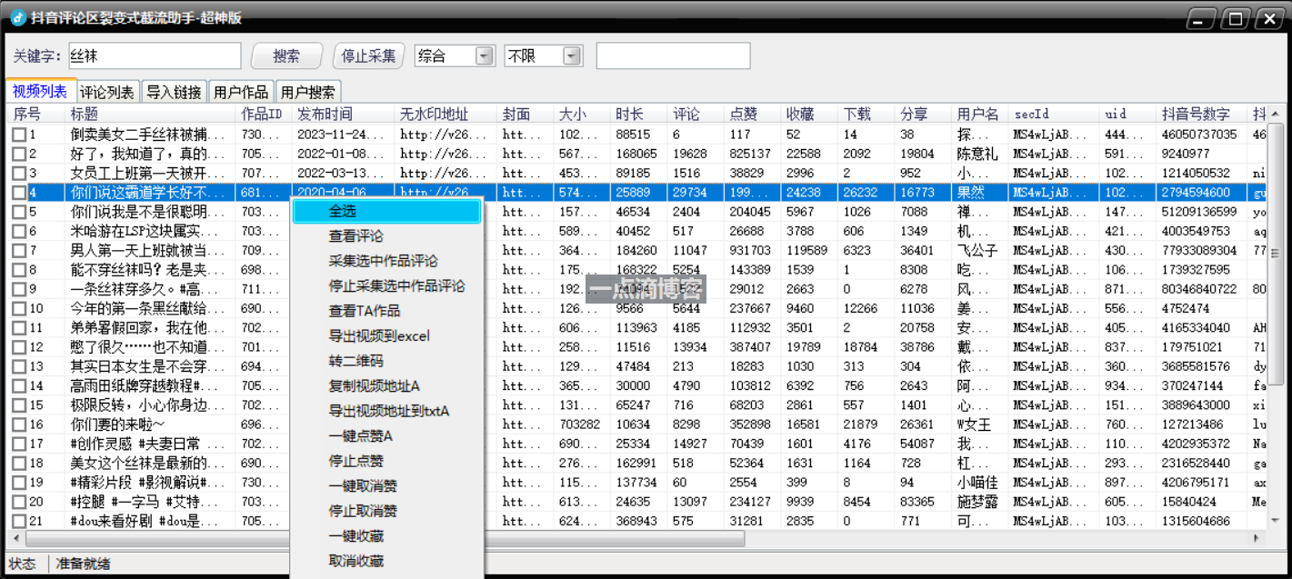Select 一键收藏 in the context menu
This screenshot has width=1292, height=579.
386,536
